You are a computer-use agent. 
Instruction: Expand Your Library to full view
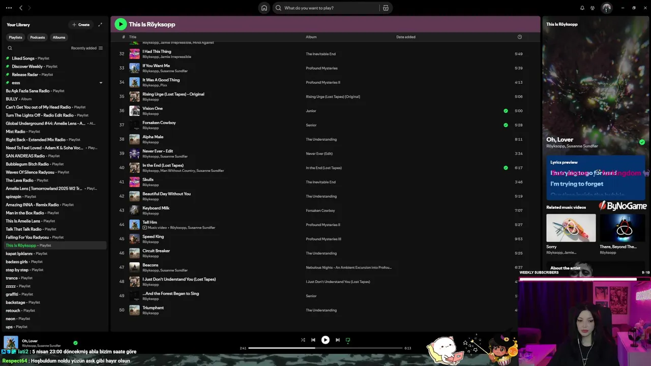(x=100, y=24)
